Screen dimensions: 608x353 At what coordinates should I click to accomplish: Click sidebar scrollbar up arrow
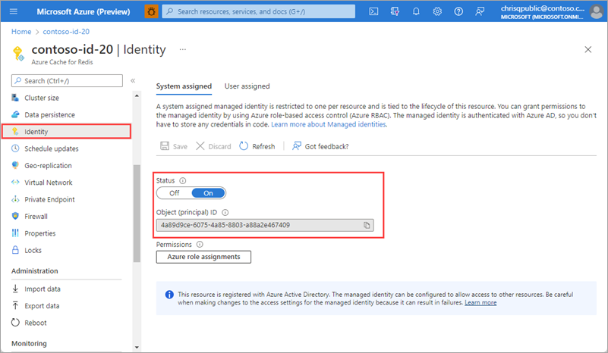tap(137, 95)
